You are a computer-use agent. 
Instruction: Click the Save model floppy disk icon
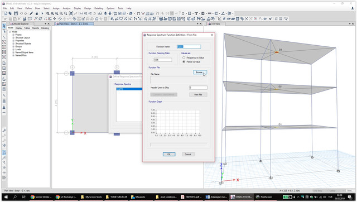[16, 13]
